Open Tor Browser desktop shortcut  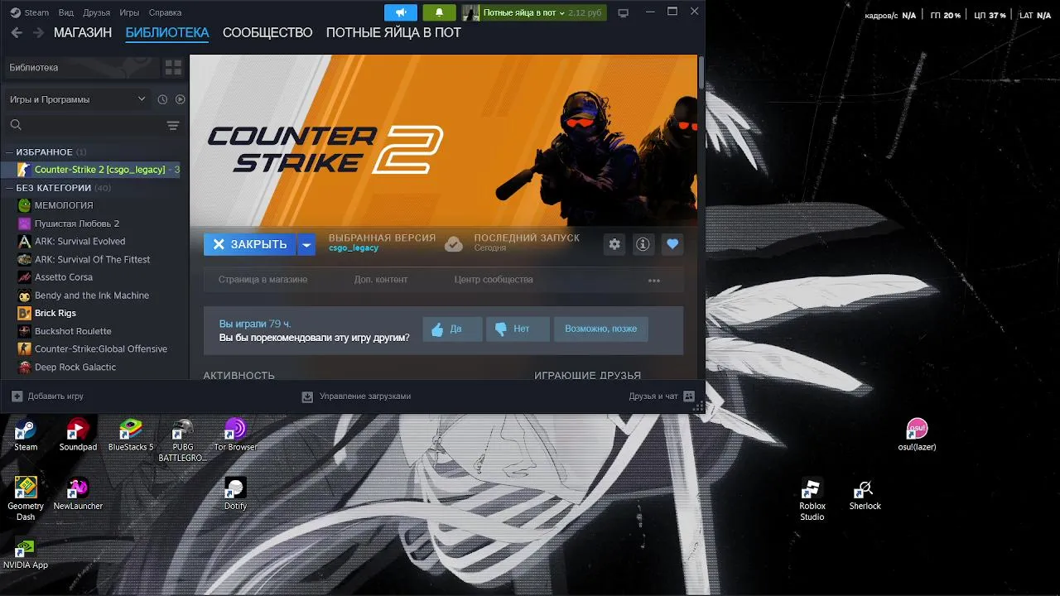[x=235, y=435]
